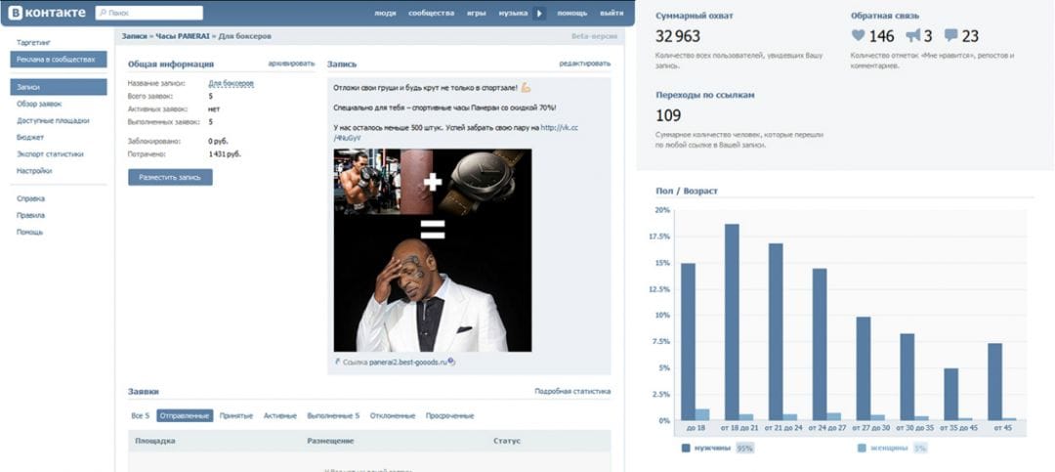Image resolution: width=1055 pixels, height=472 pixels.
Task: Open Доступные площадки sidebar item
Action: (x=53, y=121)
